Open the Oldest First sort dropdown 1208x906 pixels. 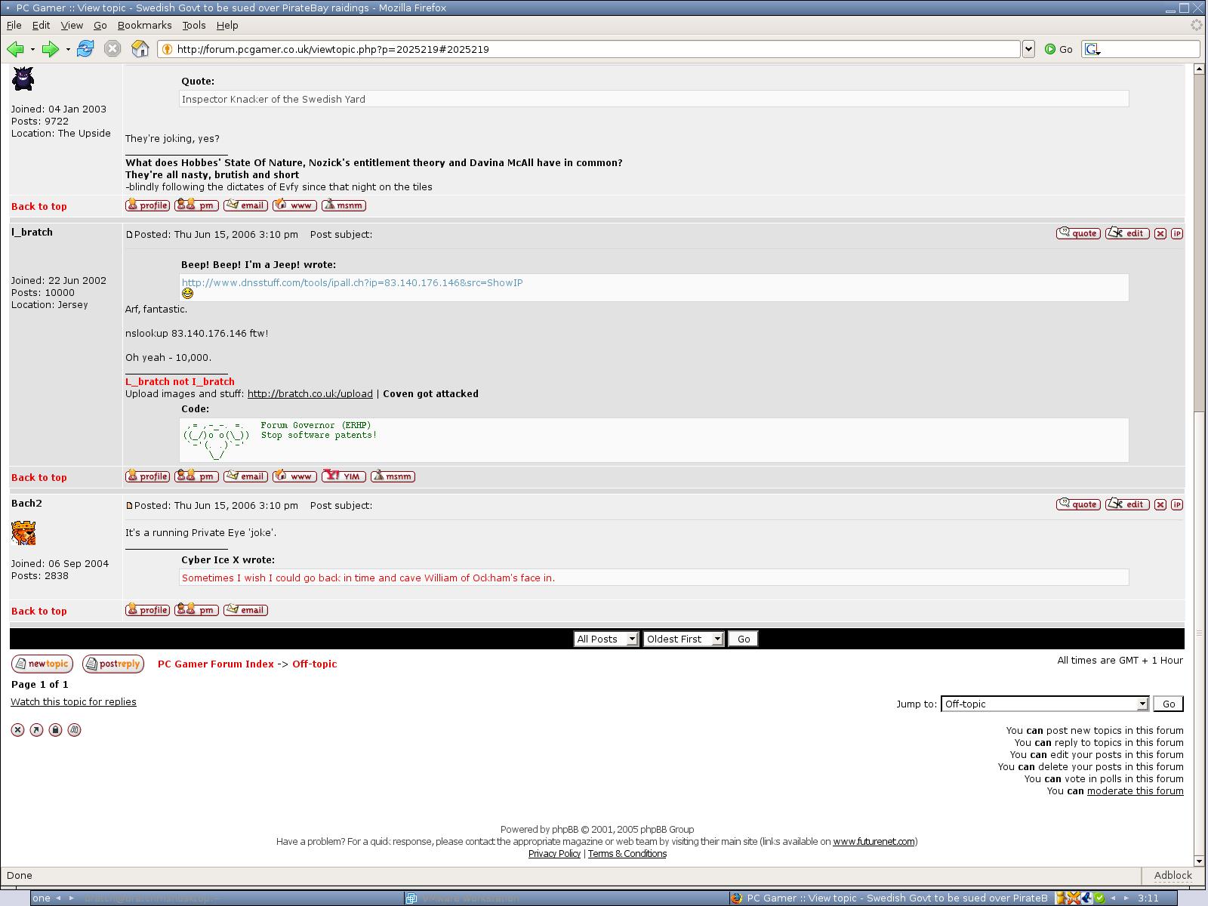684,639
